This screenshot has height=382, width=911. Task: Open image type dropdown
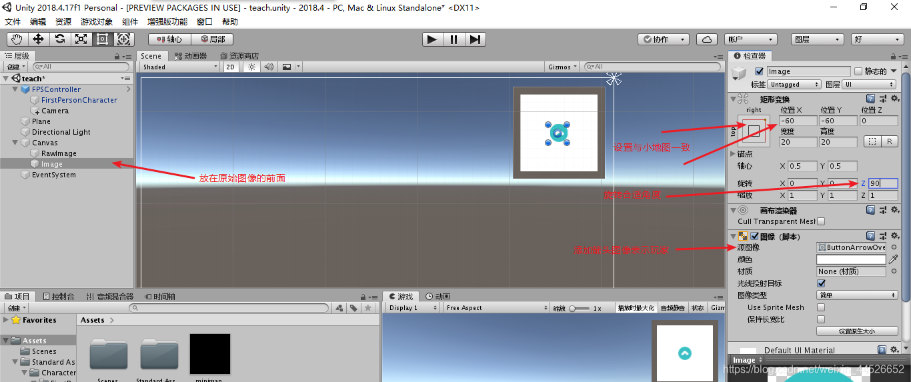pos(858,295)
